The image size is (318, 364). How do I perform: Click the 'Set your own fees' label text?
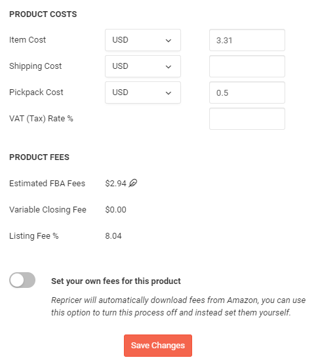[116, 281]
